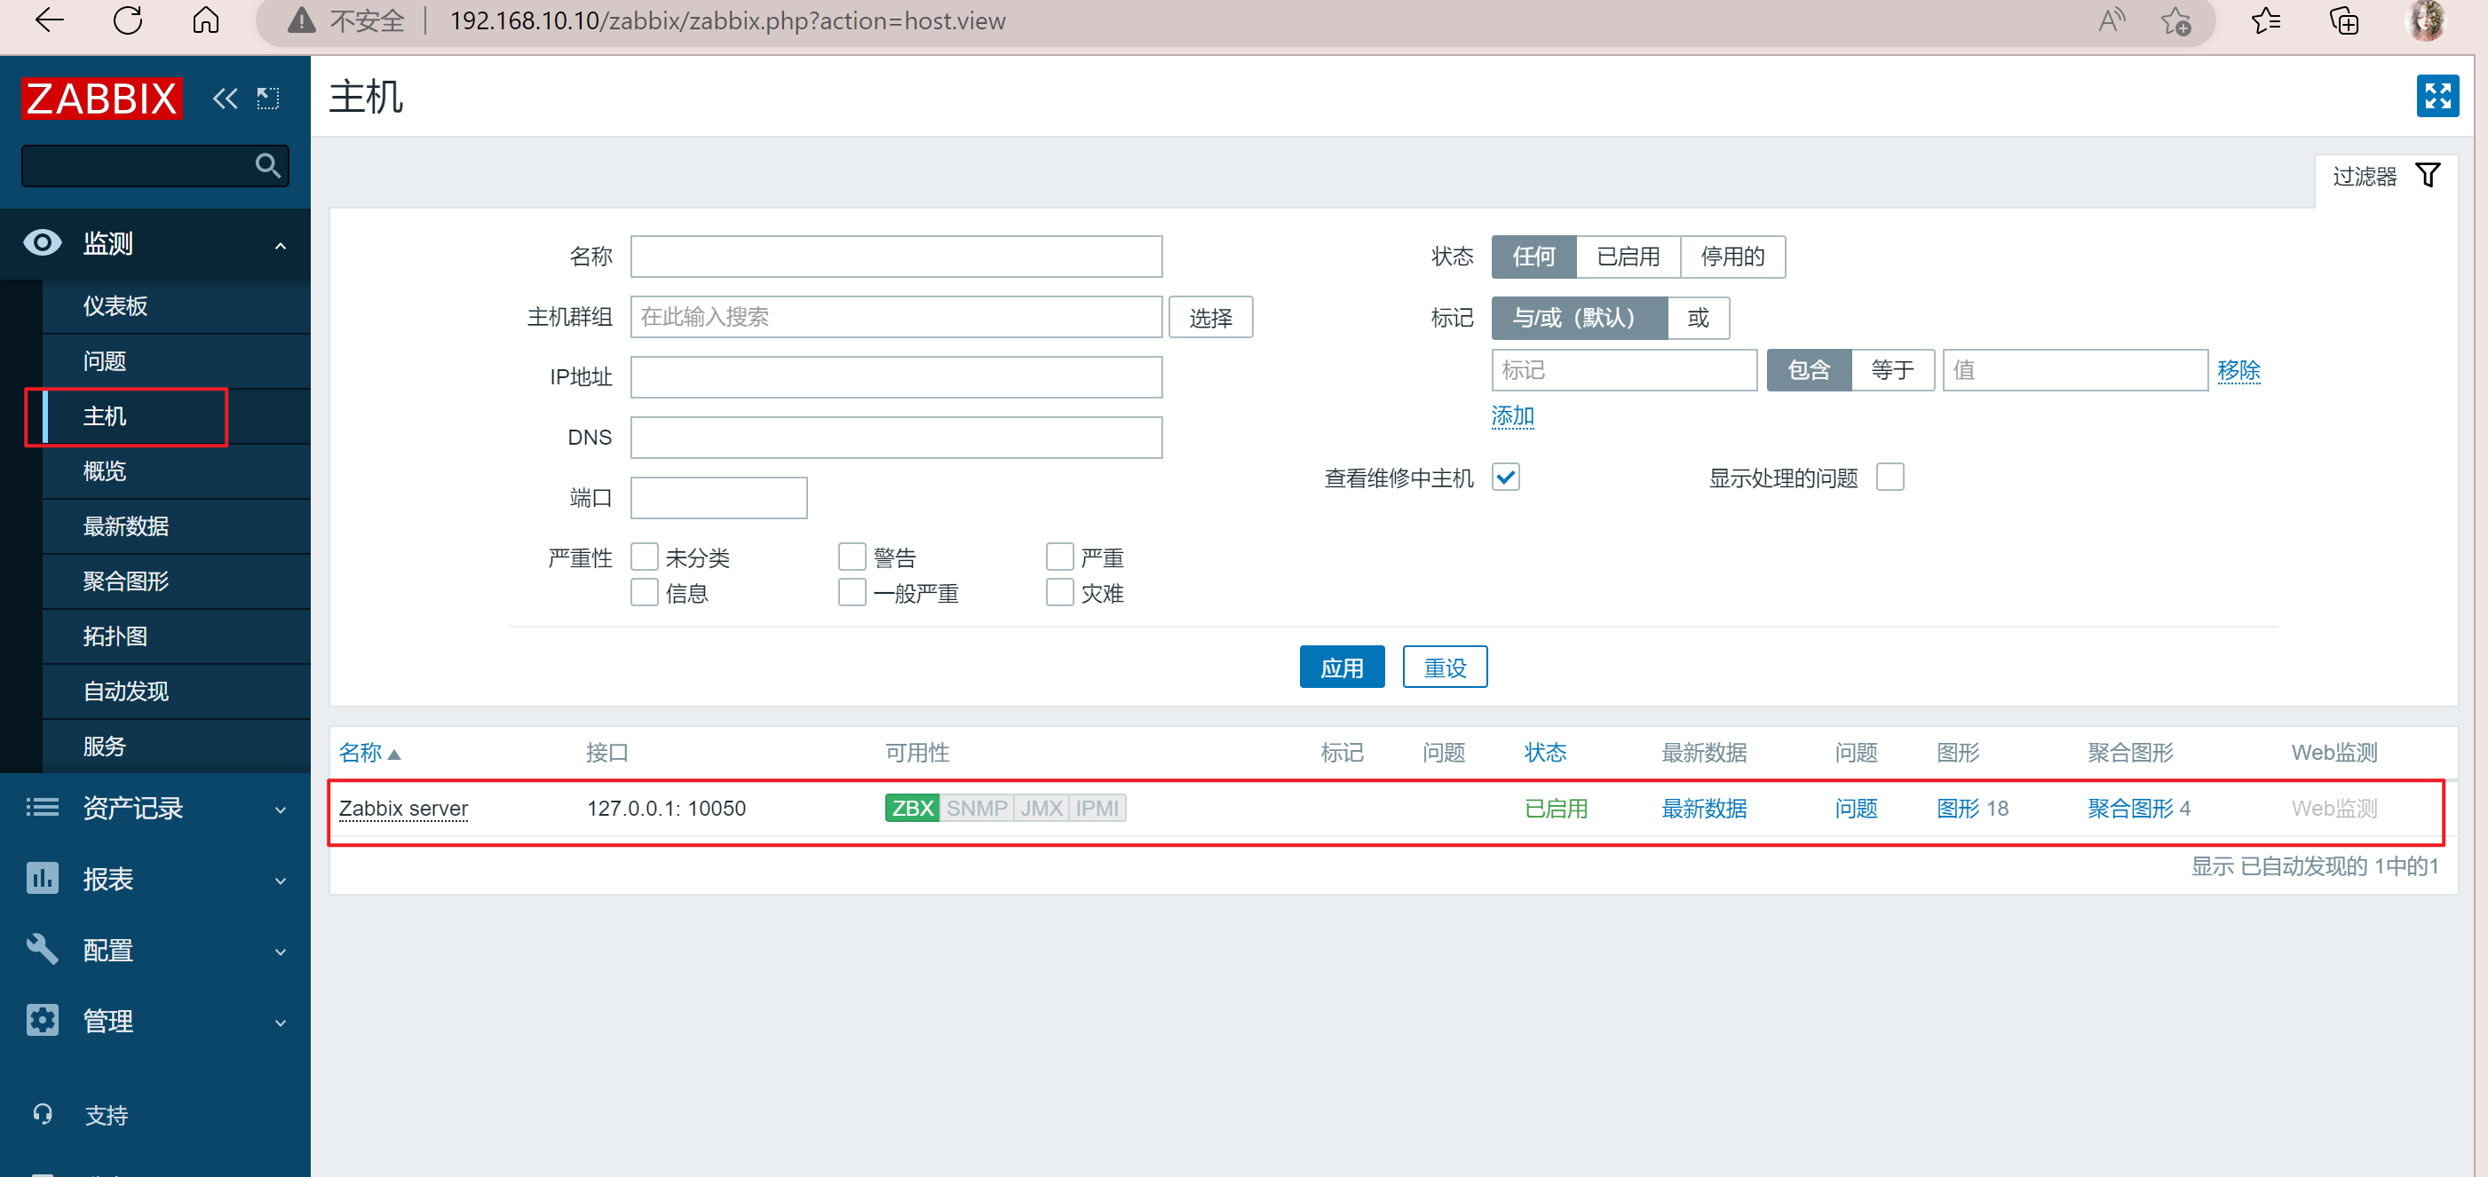Image resolution: width=2488 pixels, height=1177 pixels.
Task: Click the 应用 button
Action: [1342, 667]
